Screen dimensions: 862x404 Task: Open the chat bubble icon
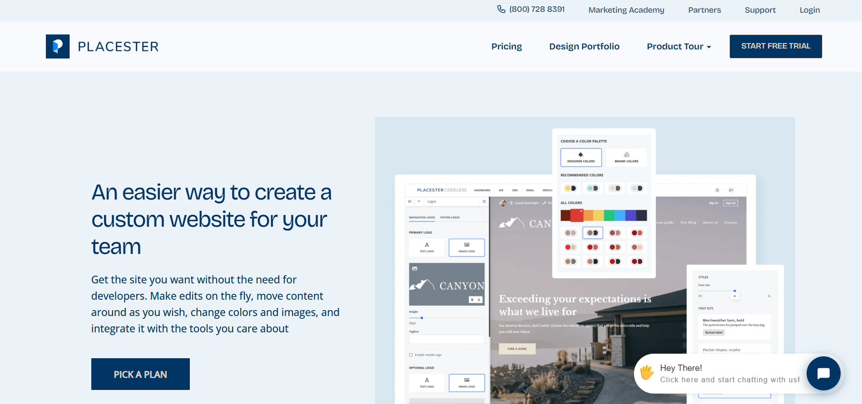coord(823,374)
